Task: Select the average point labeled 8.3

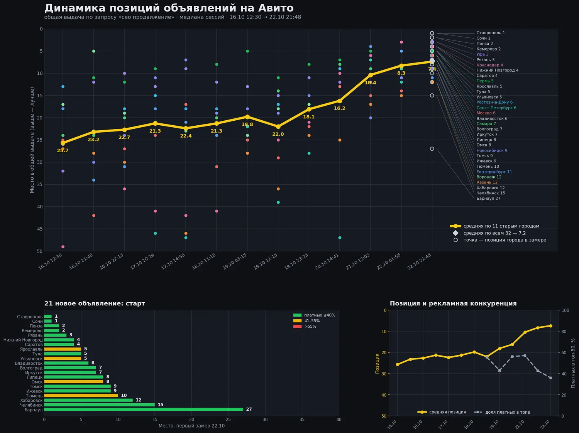Action: [x=401, y=66]
